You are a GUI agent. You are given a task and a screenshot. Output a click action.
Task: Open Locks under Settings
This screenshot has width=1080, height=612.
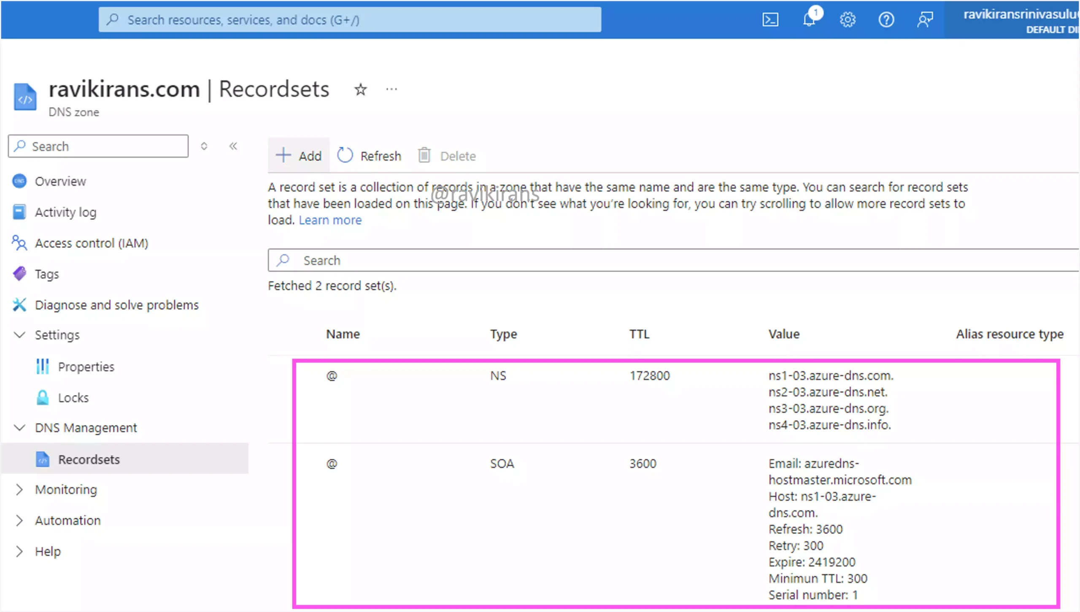point(73,398)
